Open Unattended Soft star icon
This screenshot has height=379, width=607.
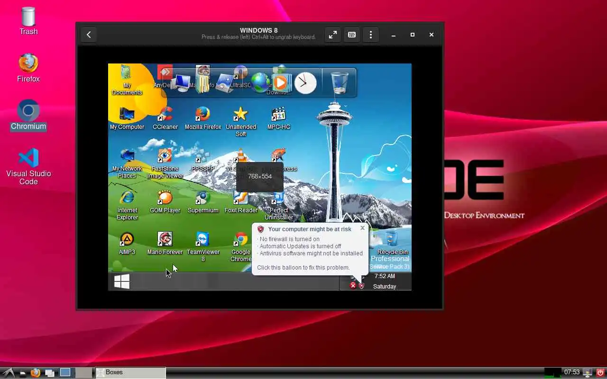click(x=241, y=122)
